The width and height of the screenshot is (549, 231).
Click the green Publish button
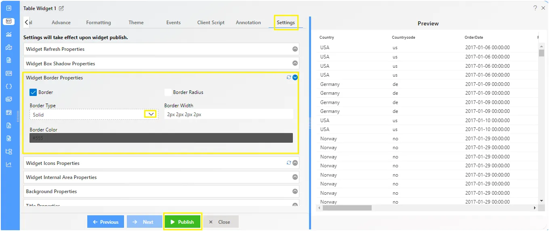click(x=182, y=222)
